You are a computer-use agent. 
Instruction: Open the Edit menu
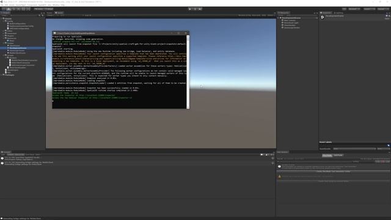7,5
